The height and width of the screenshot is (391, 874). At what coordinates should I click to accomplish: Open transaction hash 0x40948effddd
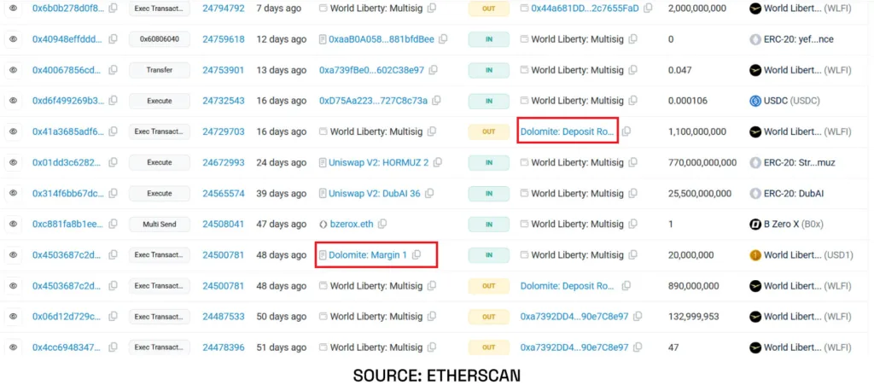(67, 39)
